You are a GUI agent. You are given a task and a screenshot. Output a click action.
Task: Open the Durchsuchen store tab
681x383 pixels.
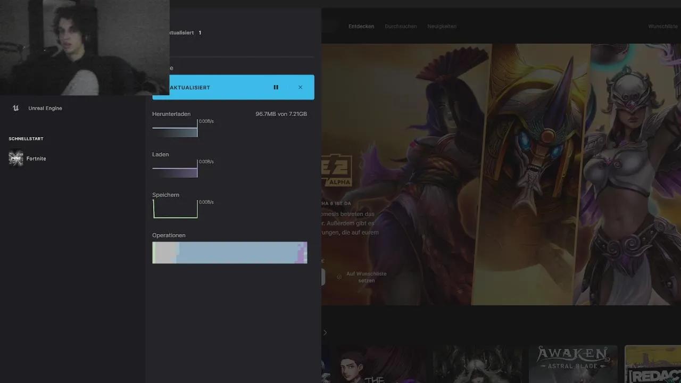click(x=401, y=27)
